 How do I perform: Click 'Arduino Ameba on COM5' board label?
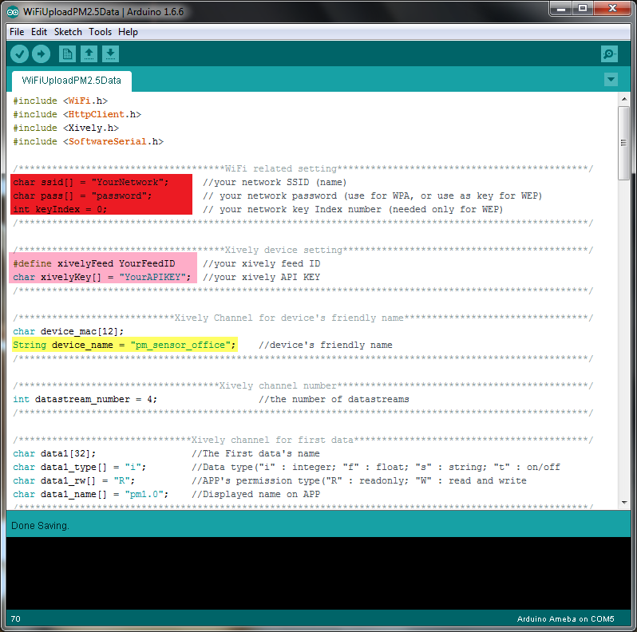point(565,619)
